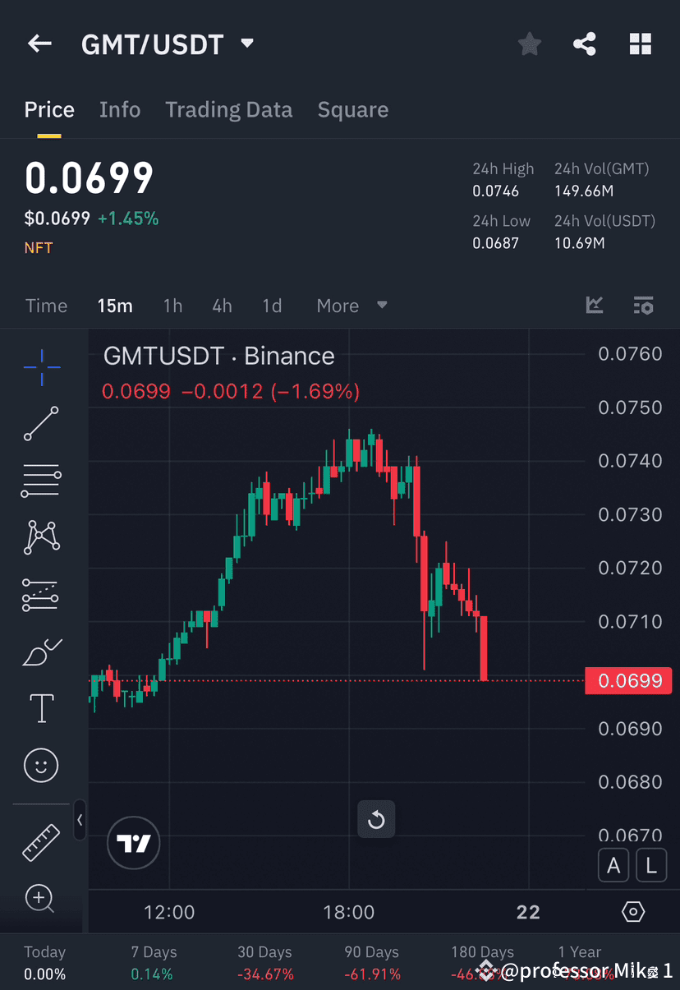Select the XABCD pattern drawing tool

pos(41,536)
